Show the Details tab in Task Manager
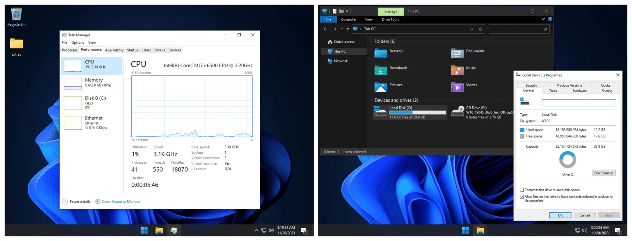Image resolution: width=632 pixels, height=241 pixels. (159, 50)
